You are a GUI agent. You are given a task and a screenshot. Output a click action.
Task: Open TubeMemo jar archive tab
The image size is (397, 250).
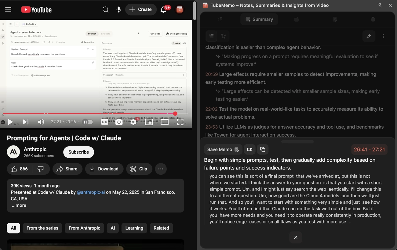[373, 19]
